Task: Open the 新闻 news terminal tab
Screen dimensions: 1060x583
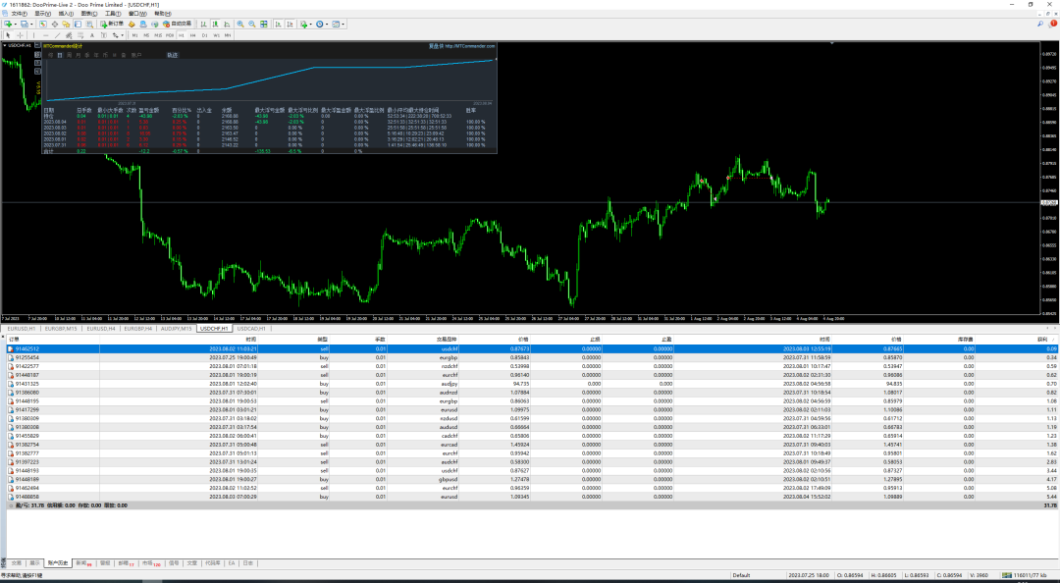Action: 83,562
